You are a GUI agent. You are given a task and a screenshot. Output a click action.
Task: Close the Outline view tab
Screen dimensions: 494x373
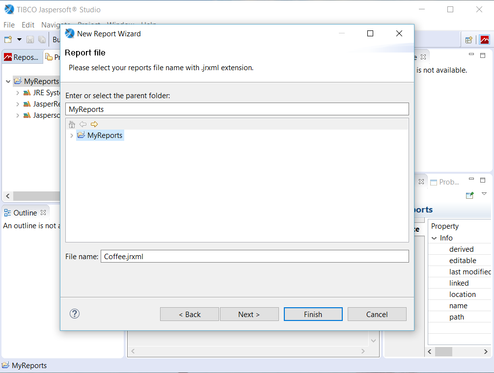pyautogui.click(x=44, y=213)
